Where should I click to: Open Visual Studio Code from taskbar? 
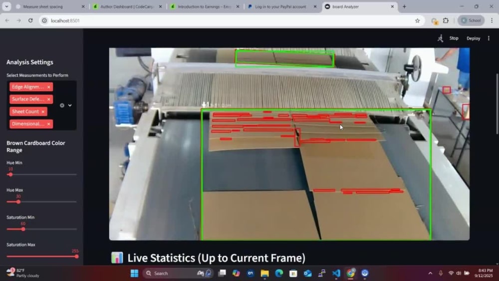[336, 273]
